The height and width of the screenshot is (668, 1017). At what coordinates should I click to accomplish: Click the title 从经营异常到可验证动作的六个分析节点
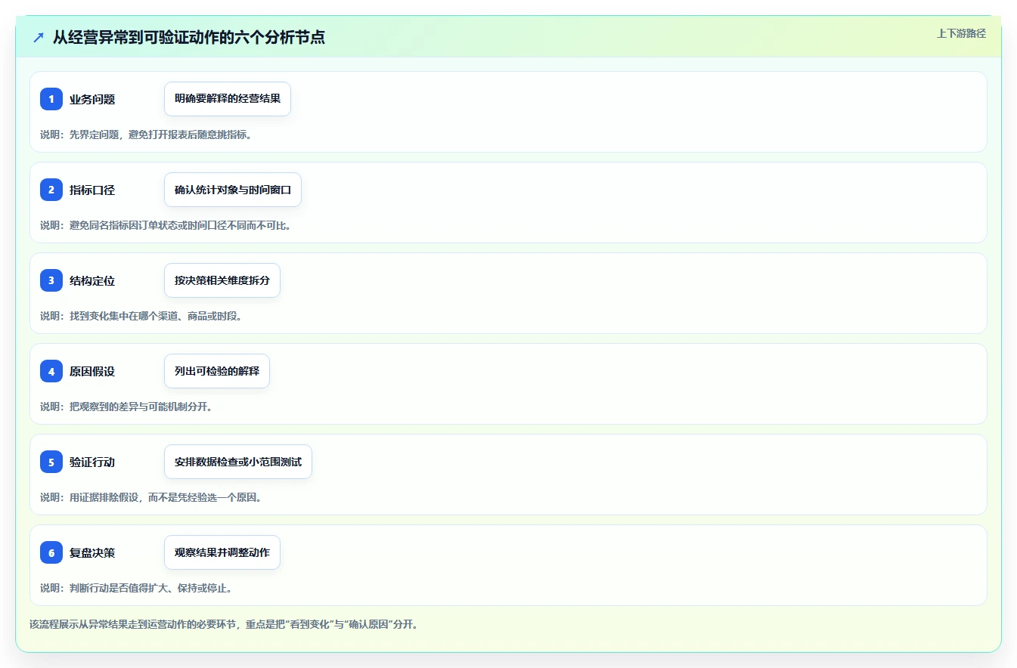pos(189,37)
